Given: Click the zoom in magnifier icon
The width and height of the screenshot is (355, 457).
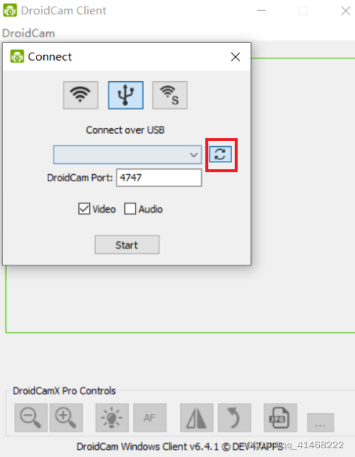Looking at the screenshot, I should 66,418.
